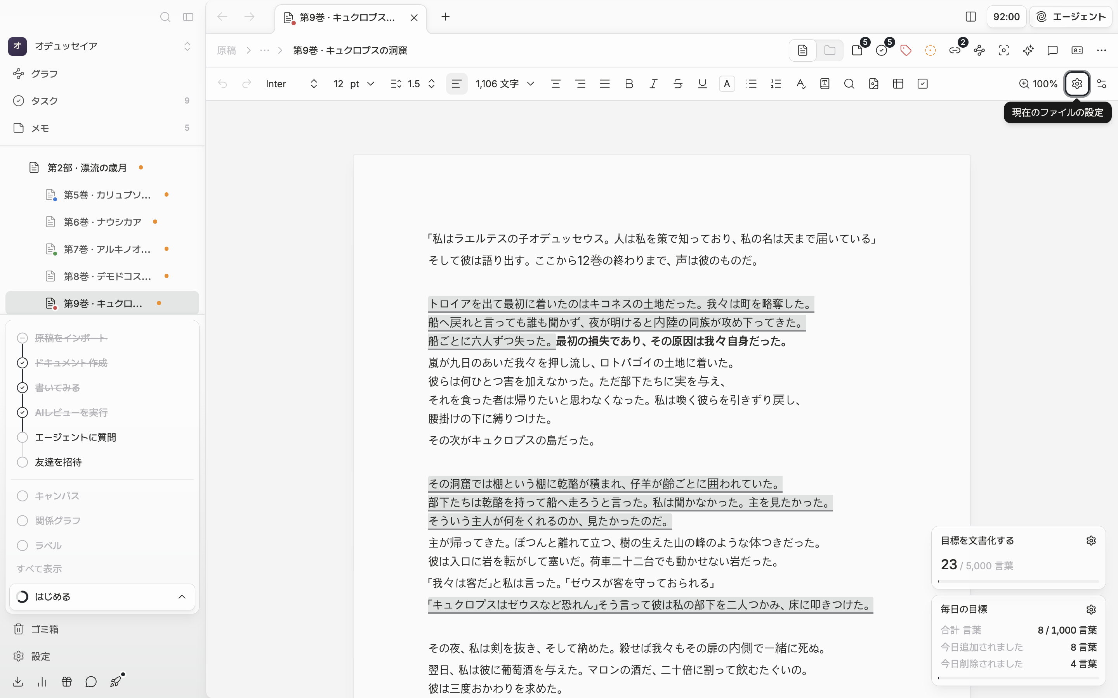Image resolution: width=1118 pixels, height=698 pixels.
Task: Open a new tab with plus icon
Action: 445,17
